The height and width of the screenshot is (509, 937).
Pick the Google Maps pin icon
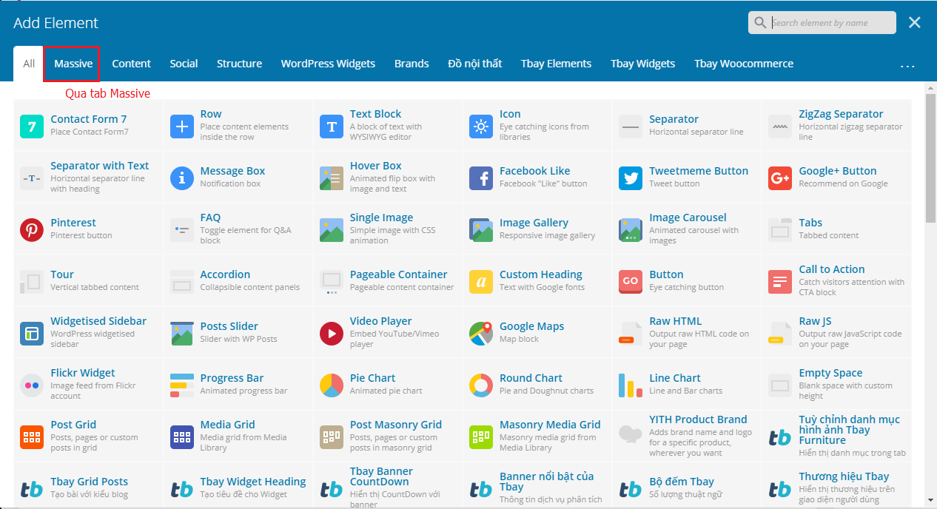coord(481,334)
